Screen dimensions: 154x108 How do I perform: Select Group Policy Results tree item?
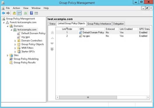[25, 63]
